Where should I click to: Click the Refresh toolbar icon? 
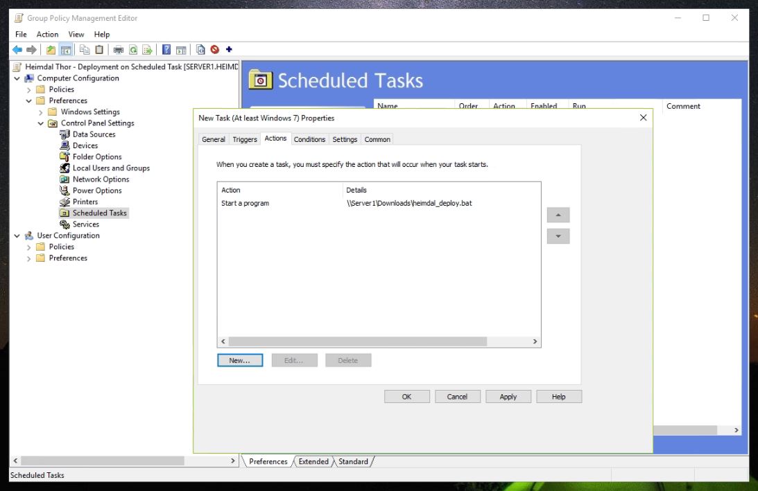click(x=133, y=49)
